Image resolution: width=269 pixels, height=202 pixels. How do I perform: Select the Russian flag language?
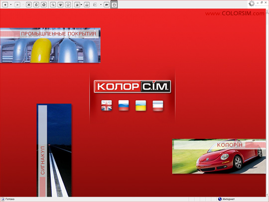tap(124, 105)
